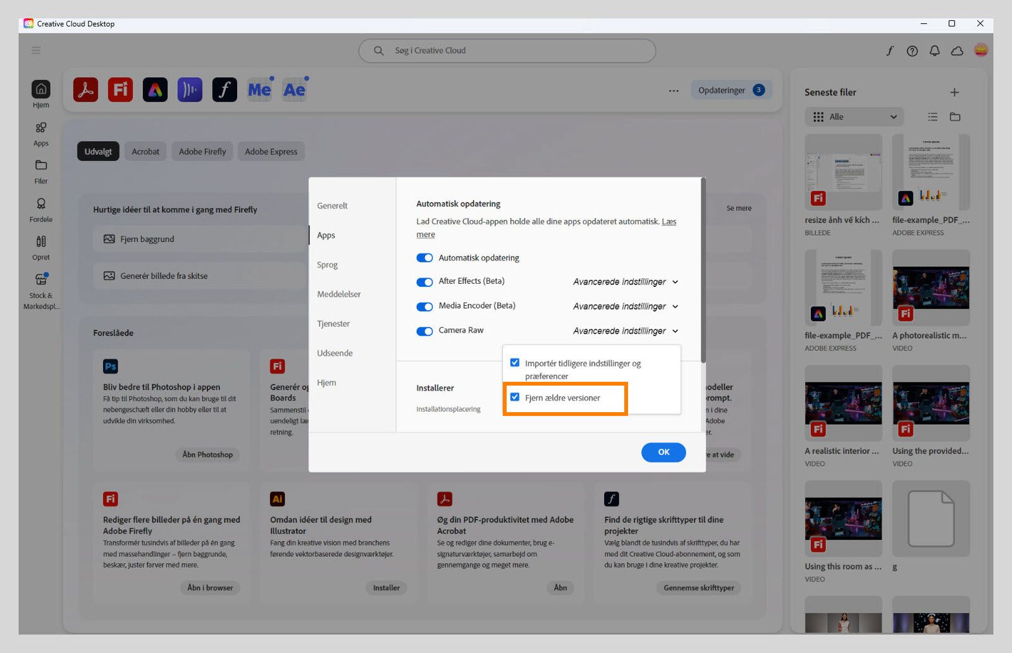1012x653 pixels.
Task: Select Meddelelser in preferences sidebar
Action: (x=339, y=294)
